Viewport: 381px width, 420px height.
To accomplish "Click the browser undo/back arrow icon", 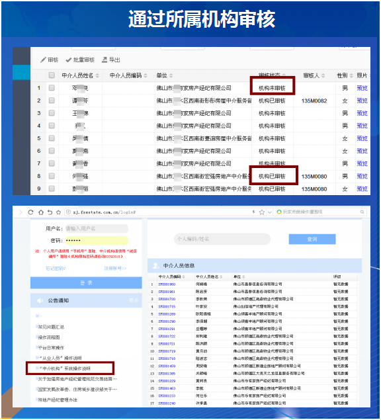I will pos(50,212).
